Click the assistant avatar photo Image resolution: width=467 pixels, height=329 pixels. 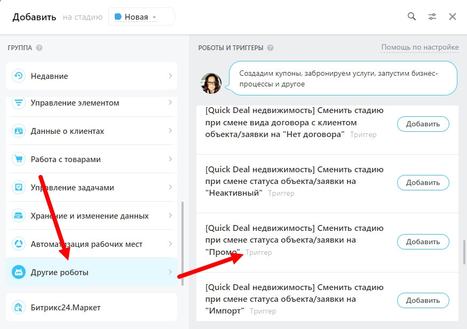(x=211, y=83)
